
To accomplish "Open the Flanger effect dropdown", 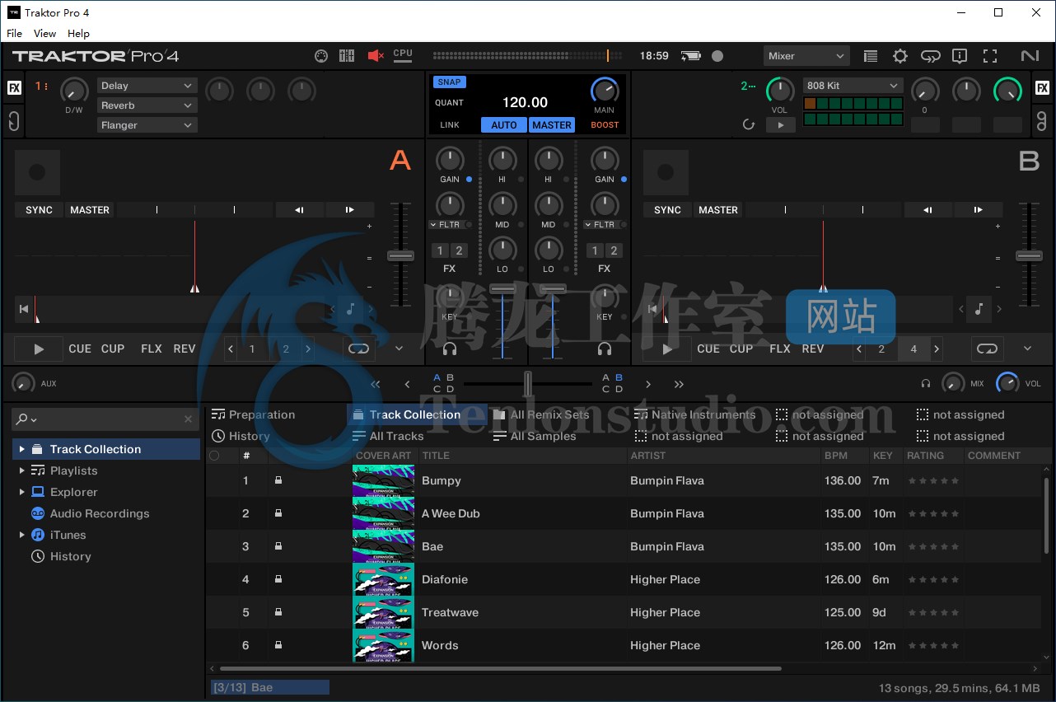I will pyautogui.click(x=147, y=125).
